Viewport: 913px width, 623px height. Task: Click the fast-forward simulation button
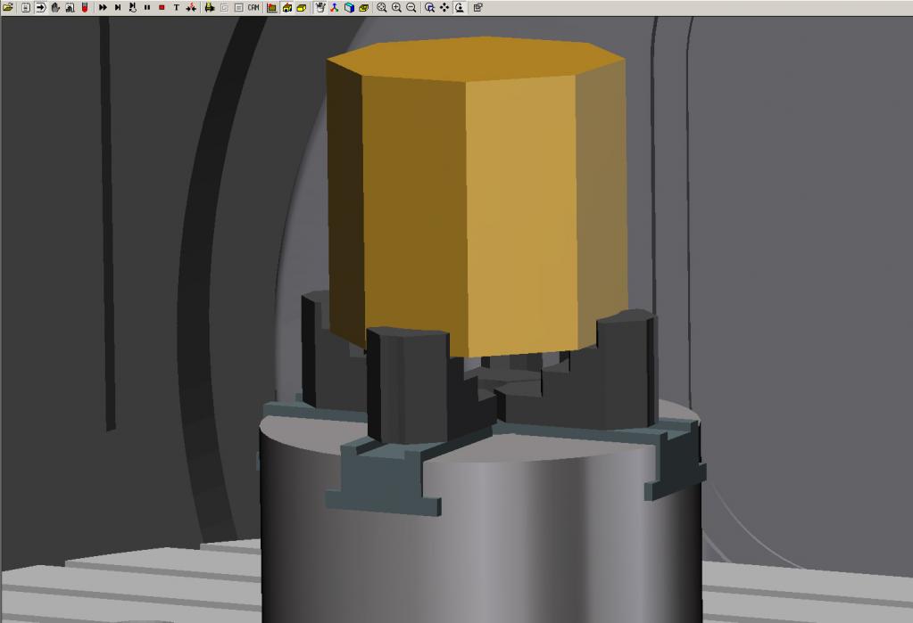[x=103, y=7]
